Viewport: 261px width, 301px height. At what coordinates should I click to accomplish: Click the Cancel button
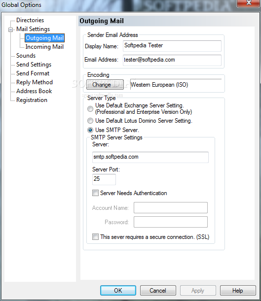158,291
